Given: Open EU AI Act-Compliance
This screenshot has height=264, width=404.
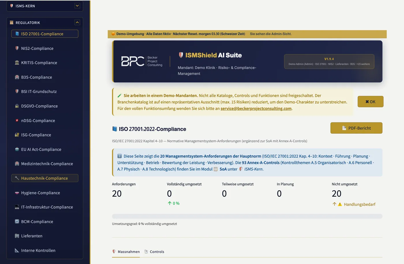Looking at the screenshot, I should 45,149.
